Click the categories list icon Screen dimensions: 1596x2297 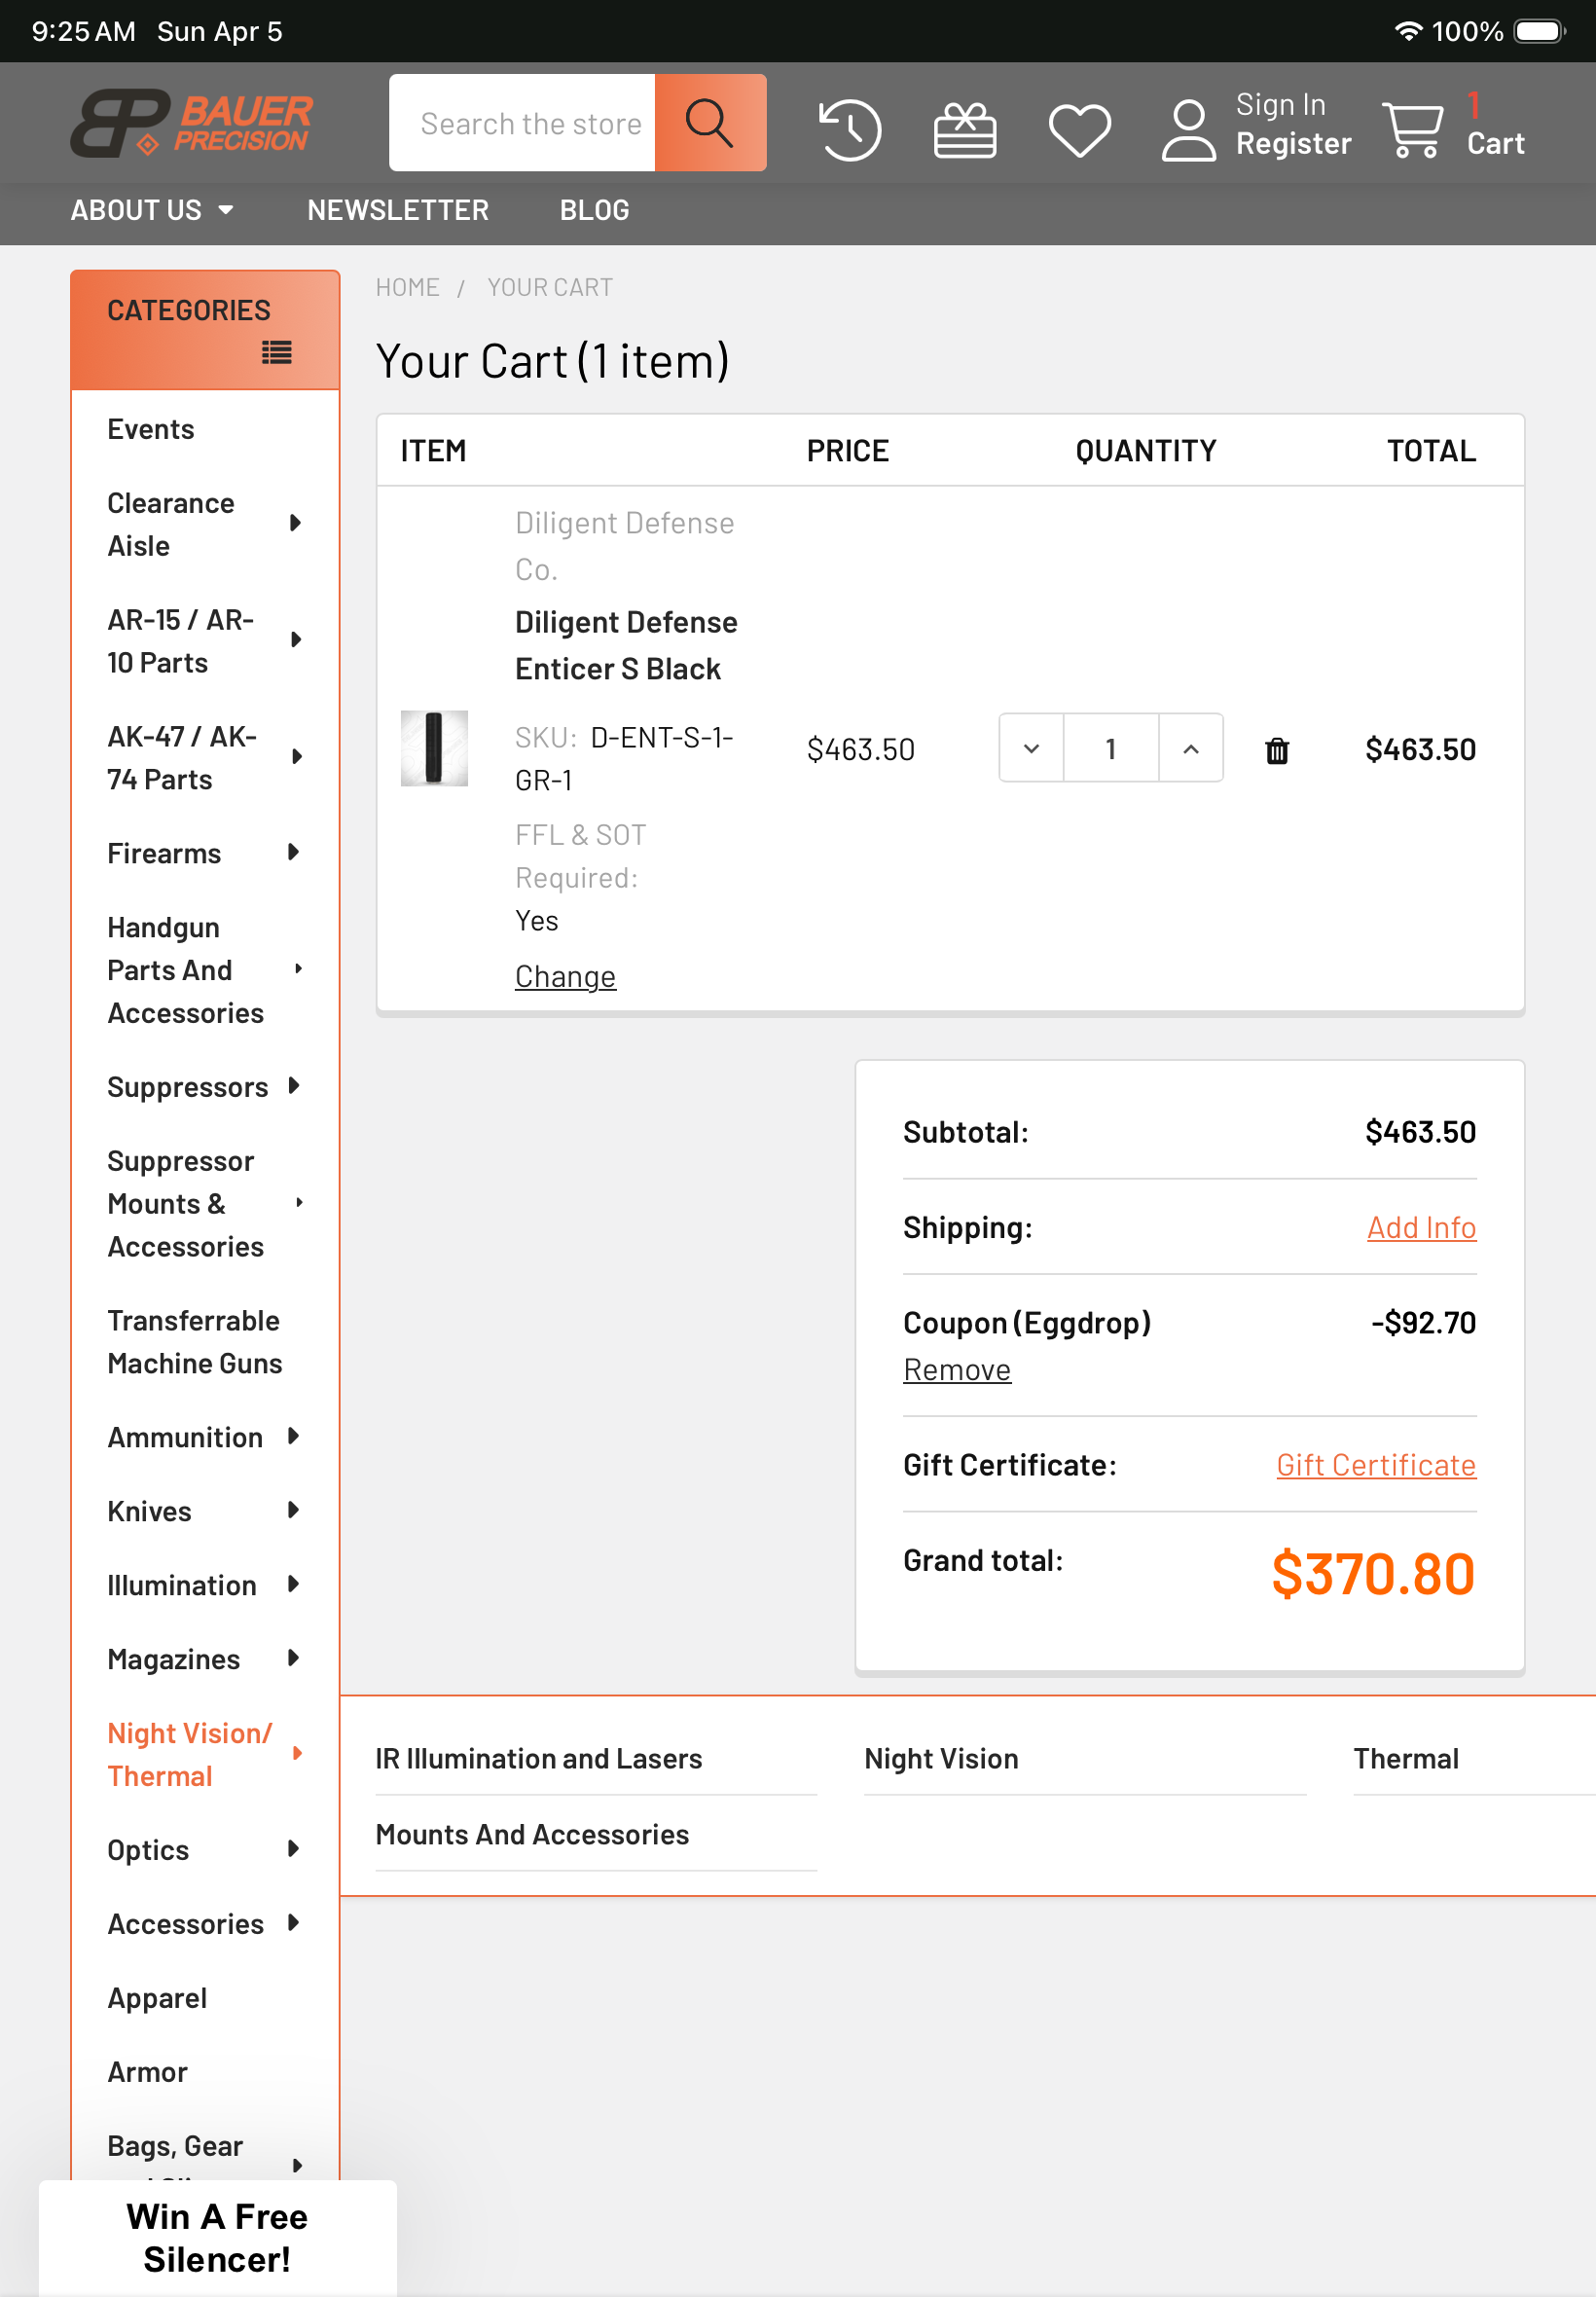277,352
